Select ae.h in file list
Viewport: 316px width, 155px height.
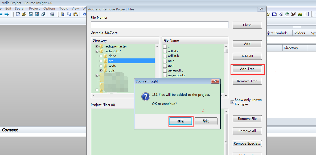coord(171,66)
